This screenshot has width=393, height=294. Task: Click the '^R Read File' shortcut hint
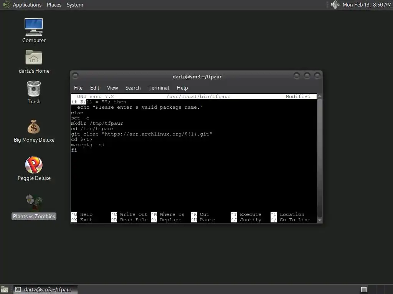(129, 220)
